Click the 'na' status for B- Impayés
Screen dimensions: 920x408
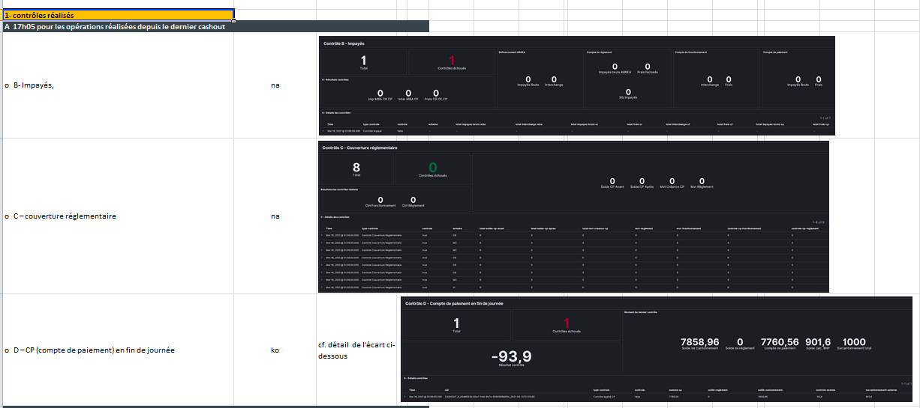pos(275,85)
